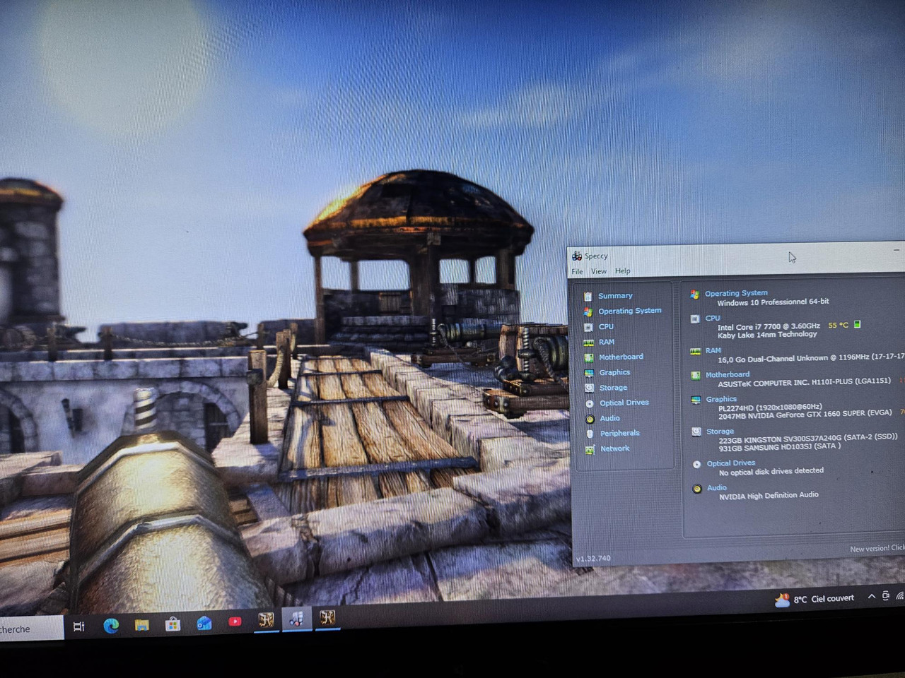Click '223GB KINGSTON SV300S37A240G' drive text

[780, 439]
